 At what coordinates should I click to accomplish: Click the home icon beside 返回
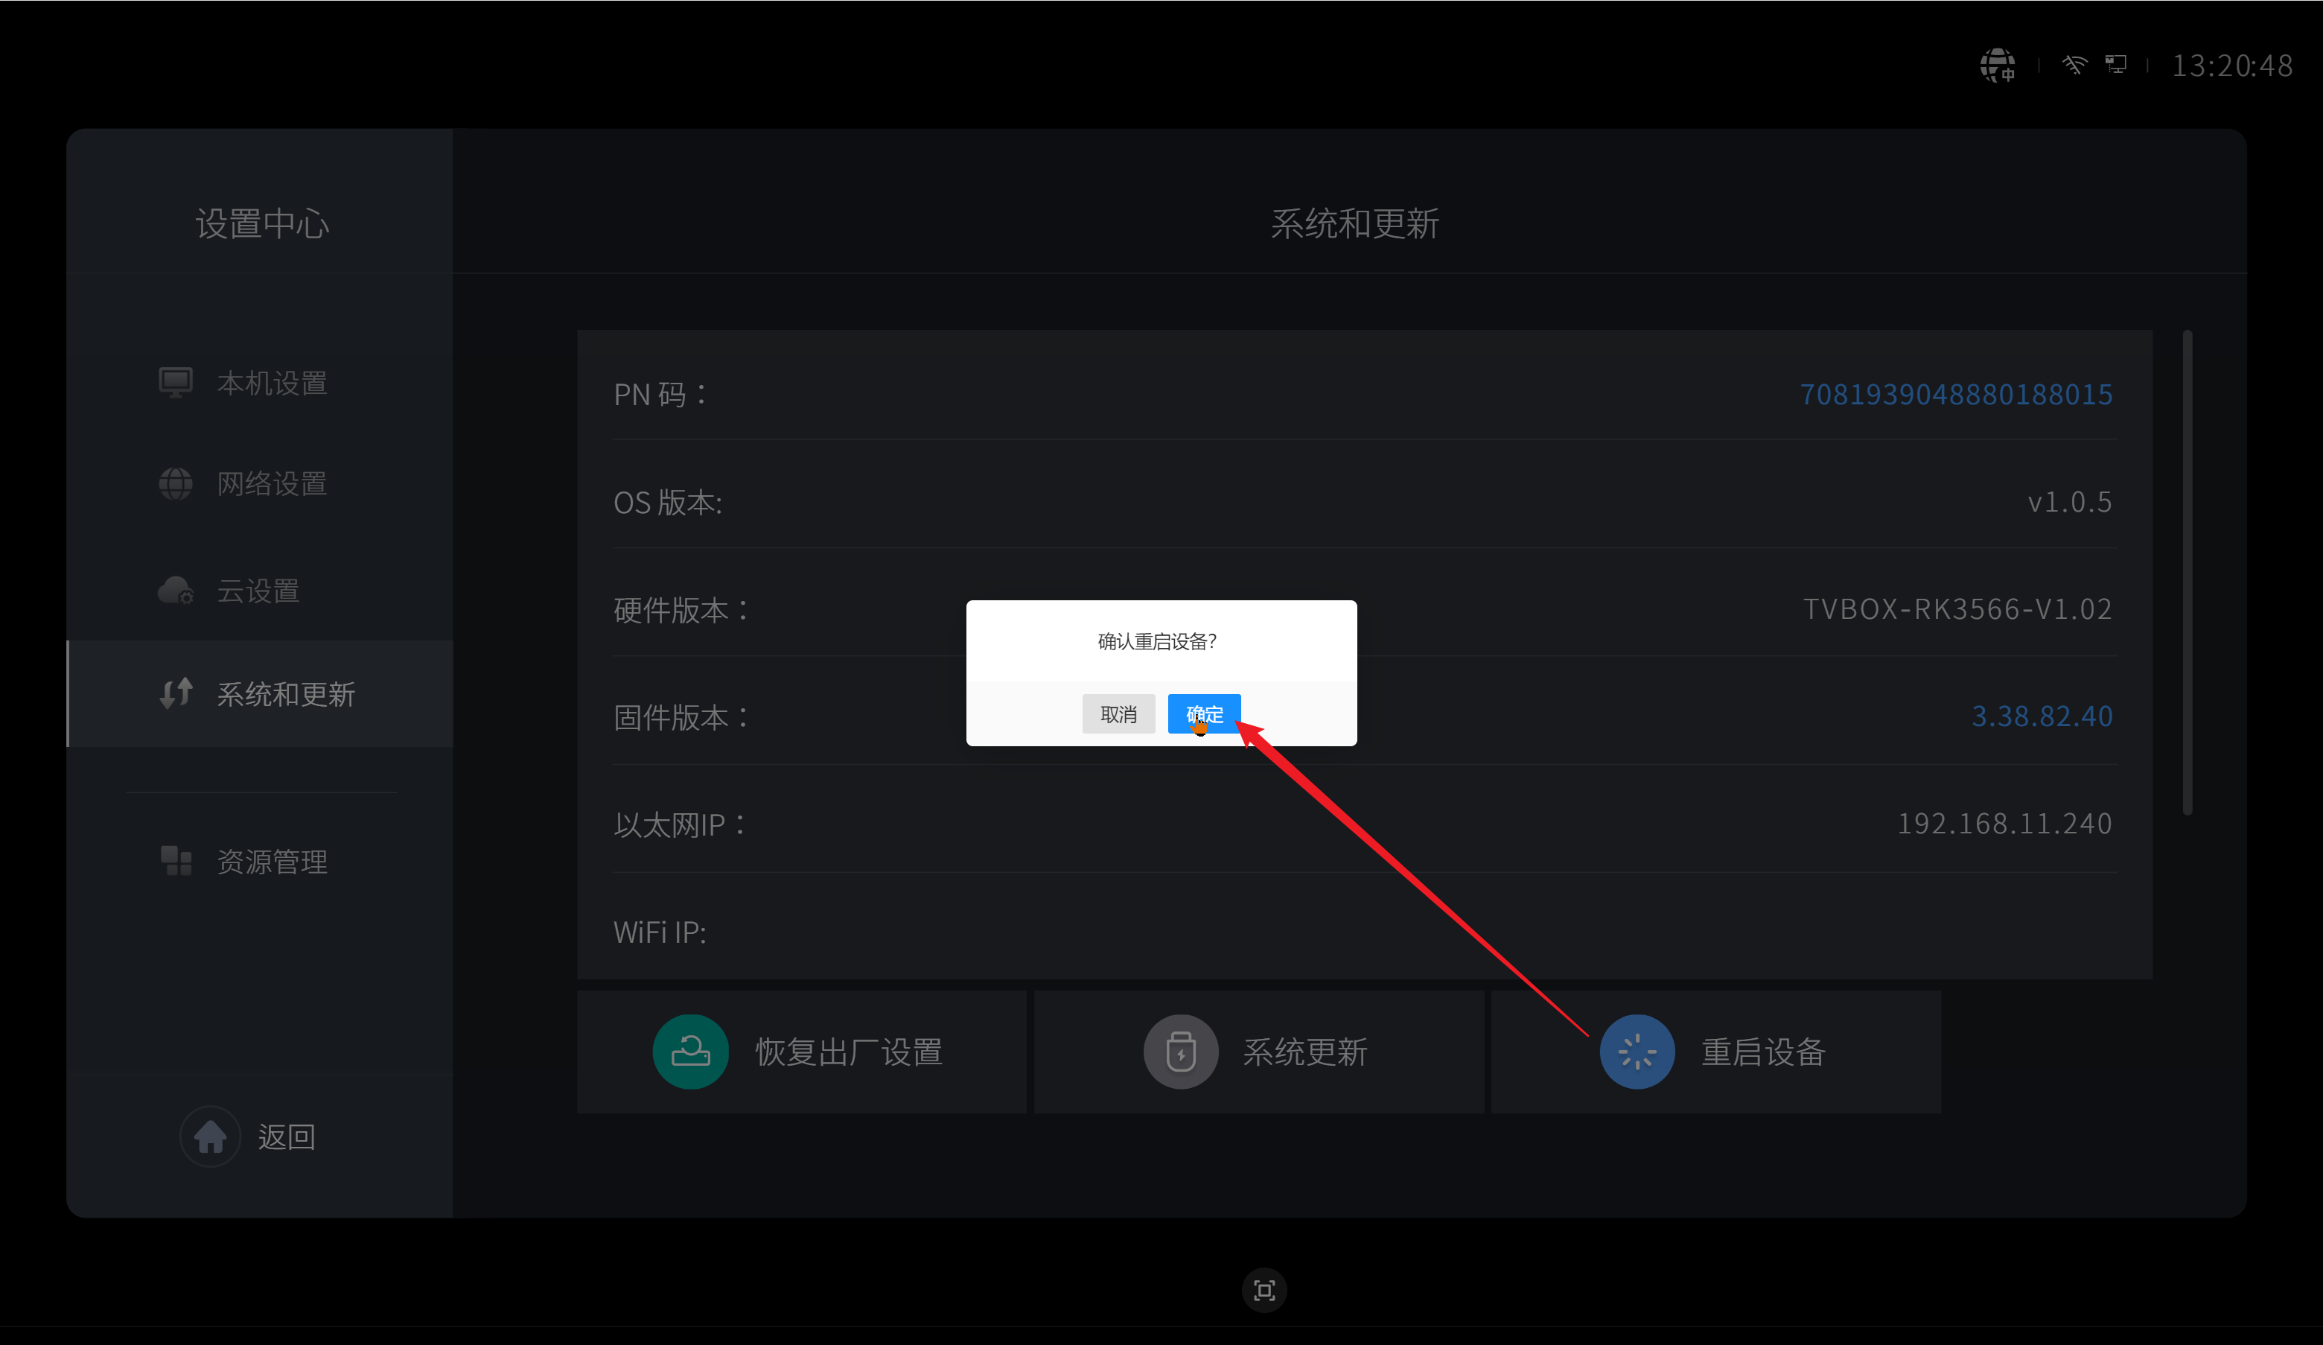click(x=210, y=1136)
